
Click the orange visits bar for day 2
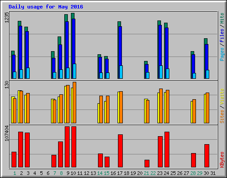coord(21,107)
